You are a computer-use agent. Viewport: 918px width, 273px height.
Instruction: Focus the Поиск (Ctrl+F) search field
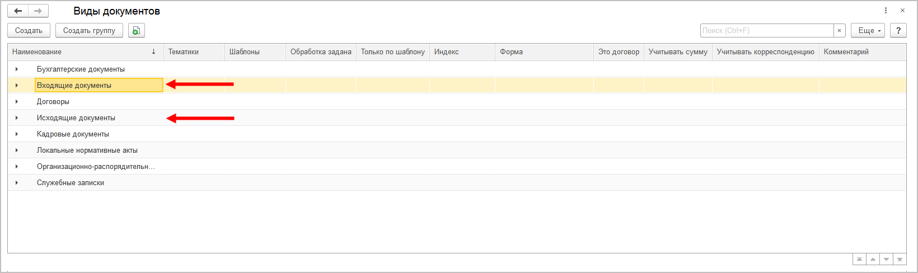[767, 31]
